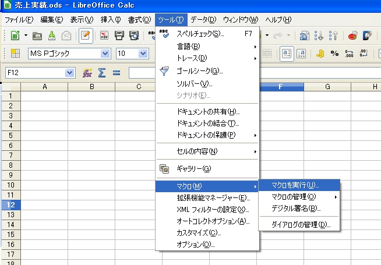
Task: Click the Print icon in toolbar
Action: (119, 36)
